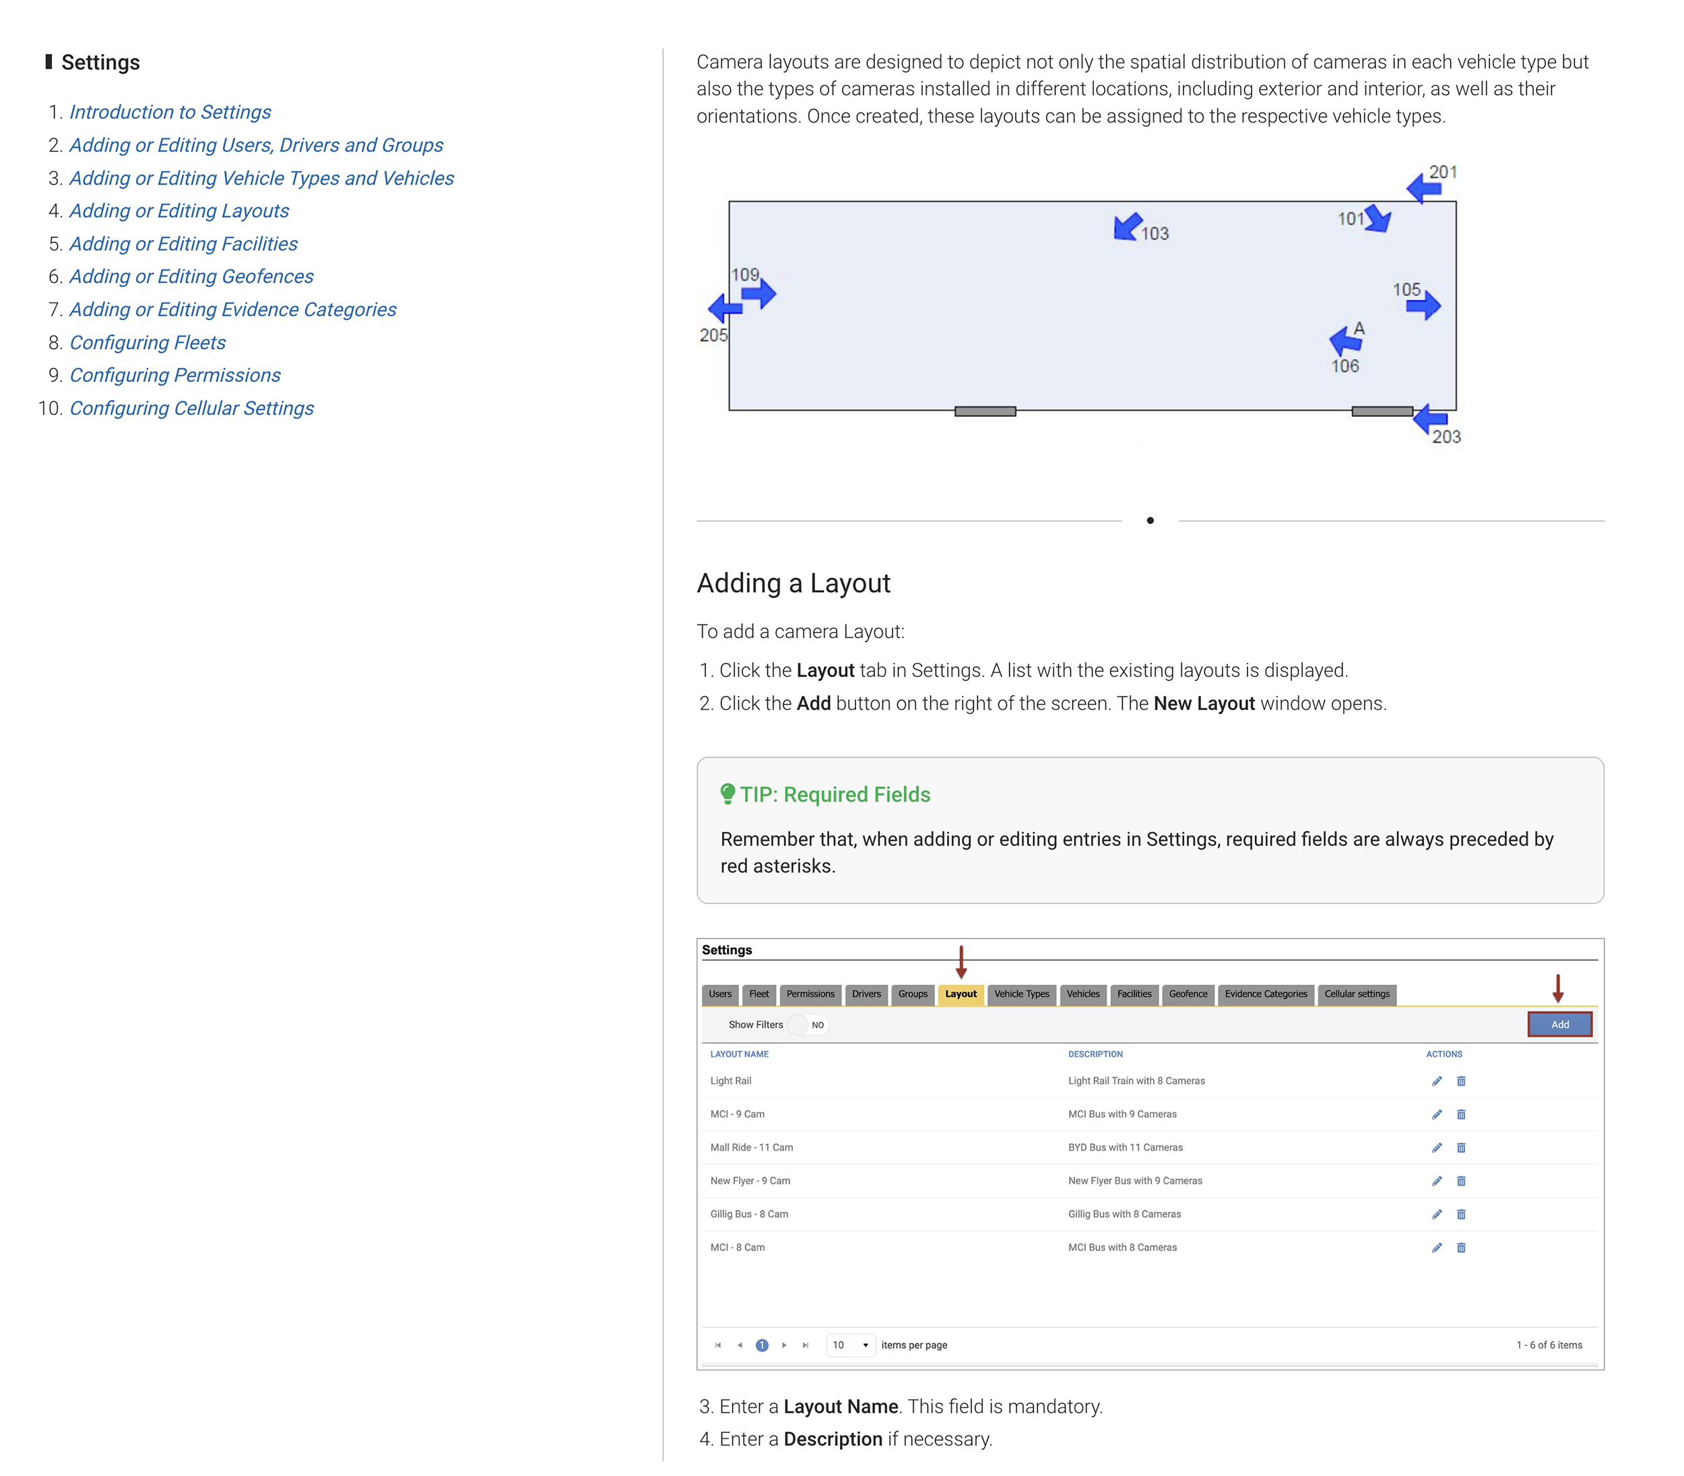The width and height of the screenshot is (1684, 1476).
Task: Select the Layout tab
Action: click(960, 994)
